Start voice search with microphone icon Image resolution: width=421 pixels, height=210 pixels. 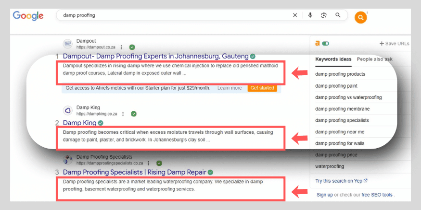[x=310, y=15]
